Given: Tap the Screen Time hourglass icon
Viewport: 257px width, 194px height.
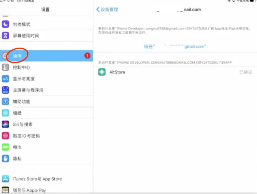Looking at the screenshot, I should coord(5,35).
